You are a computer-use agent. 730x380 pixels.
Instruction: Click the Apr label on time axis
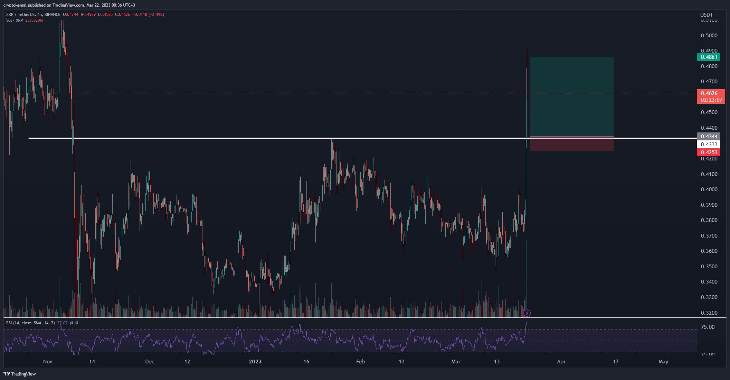pos(561,362)
